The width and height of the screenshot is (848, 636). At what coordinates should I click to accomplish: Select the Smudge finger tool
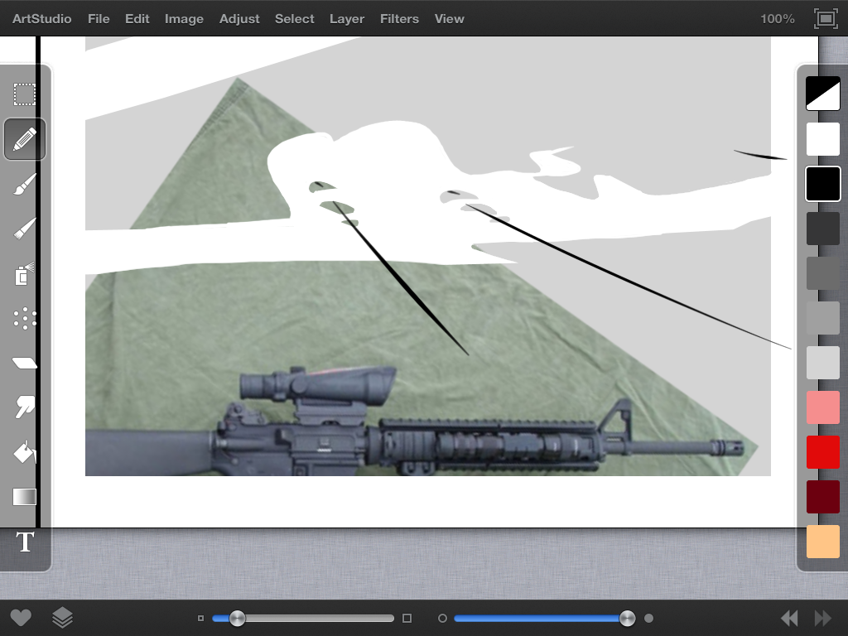(x=24, y=407)
